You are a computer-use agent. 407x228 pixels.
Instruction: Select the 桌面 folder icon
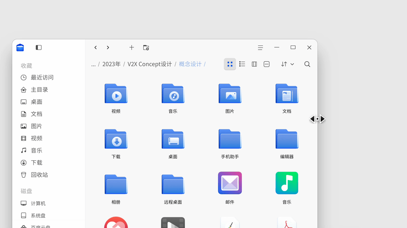click(173, 139)
